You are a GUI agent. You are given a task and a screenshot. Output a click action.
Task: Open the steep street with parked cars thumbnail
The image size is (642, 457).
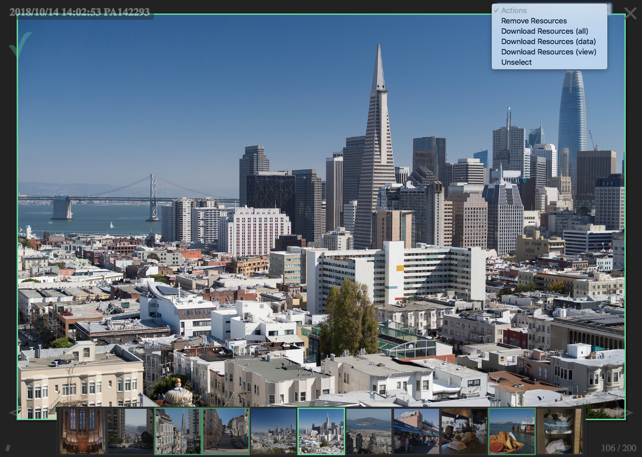point(226,430)
